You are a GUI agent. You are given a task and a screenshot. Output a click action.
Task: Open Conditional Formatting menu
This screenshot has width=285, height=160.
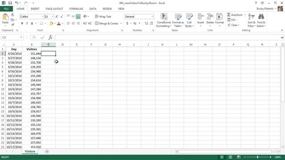point(164,20)
